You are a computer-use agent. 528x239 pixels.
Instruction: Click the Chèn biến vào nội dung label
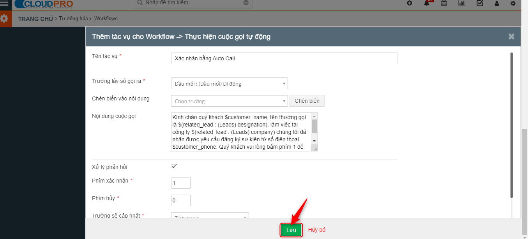pyautogui.click(x=121, y=98)
